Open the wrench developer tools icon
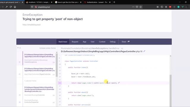Screen dimensions: 190x107 pyautogui.click(x=7, y=7)
